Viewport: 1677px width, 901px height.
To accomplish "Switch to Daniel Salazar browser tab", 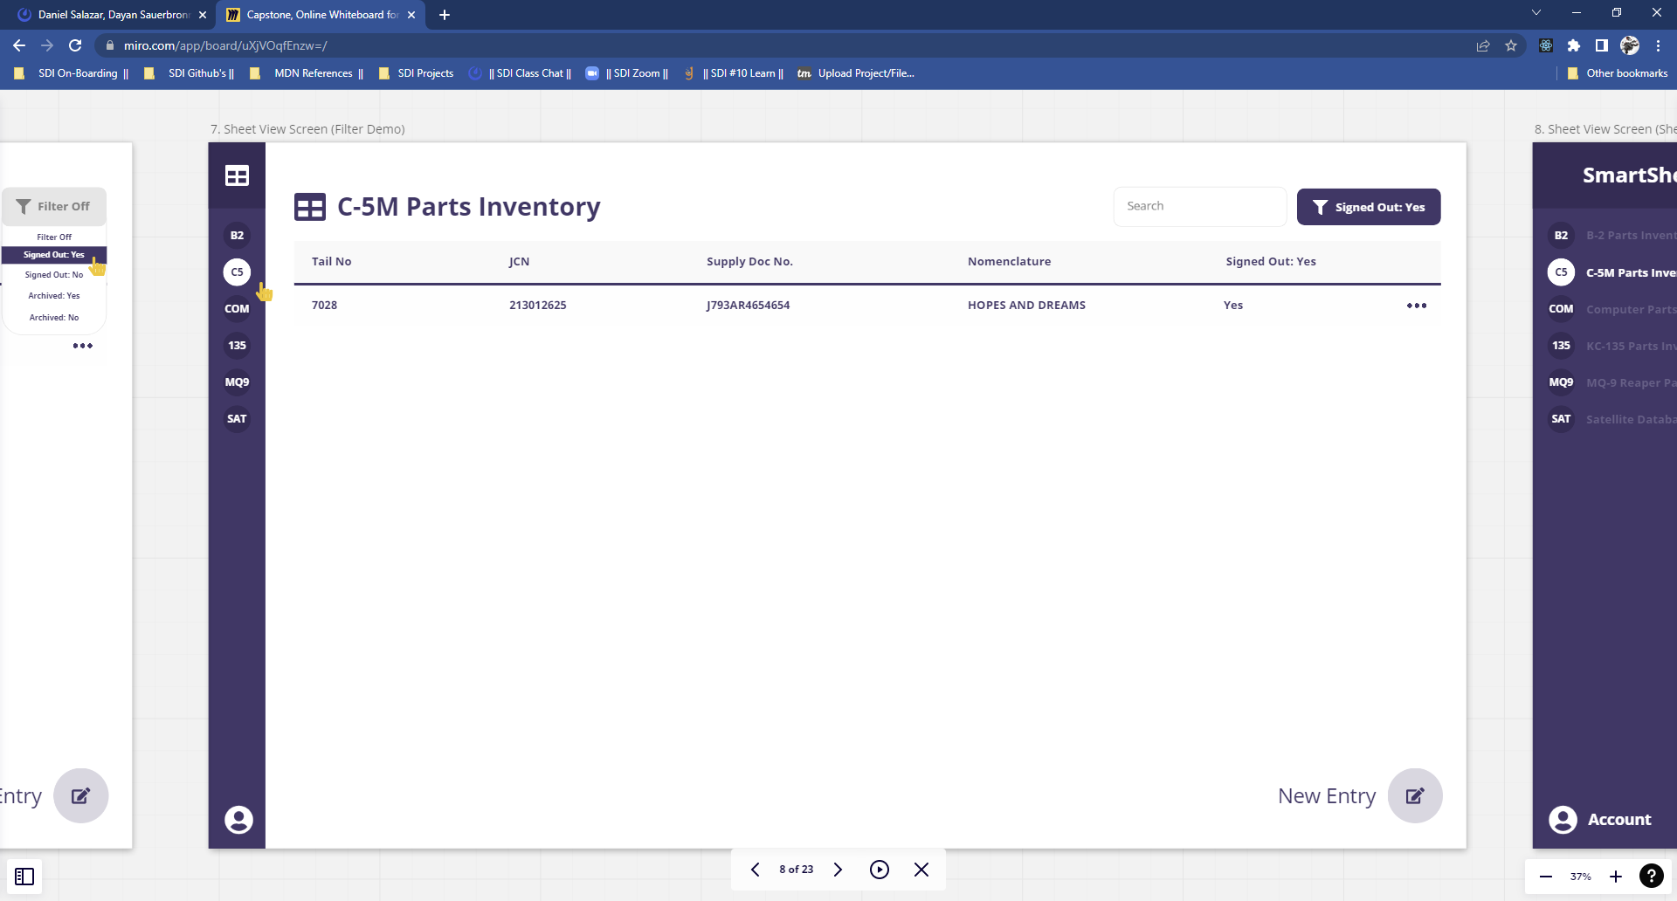I will tap(111, 15).
